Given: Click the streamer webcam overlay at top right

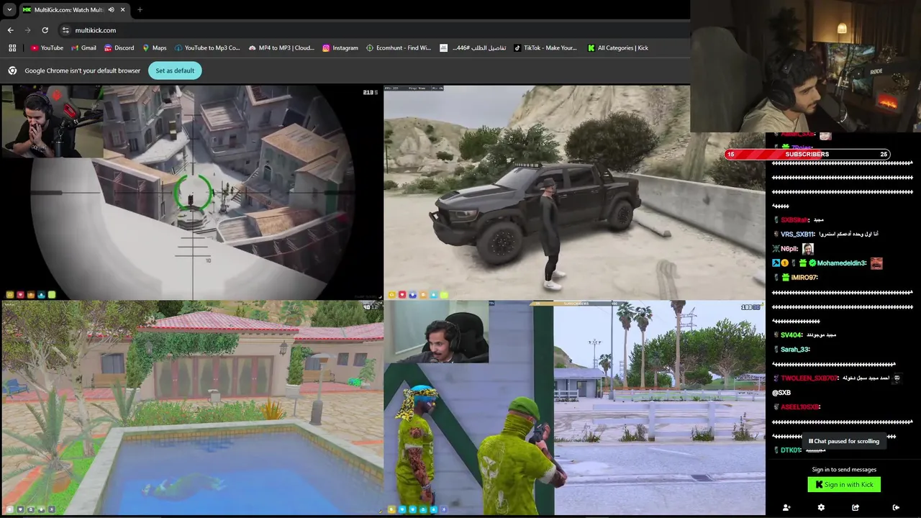Looking at the screenshot, I should click(805, 66).
